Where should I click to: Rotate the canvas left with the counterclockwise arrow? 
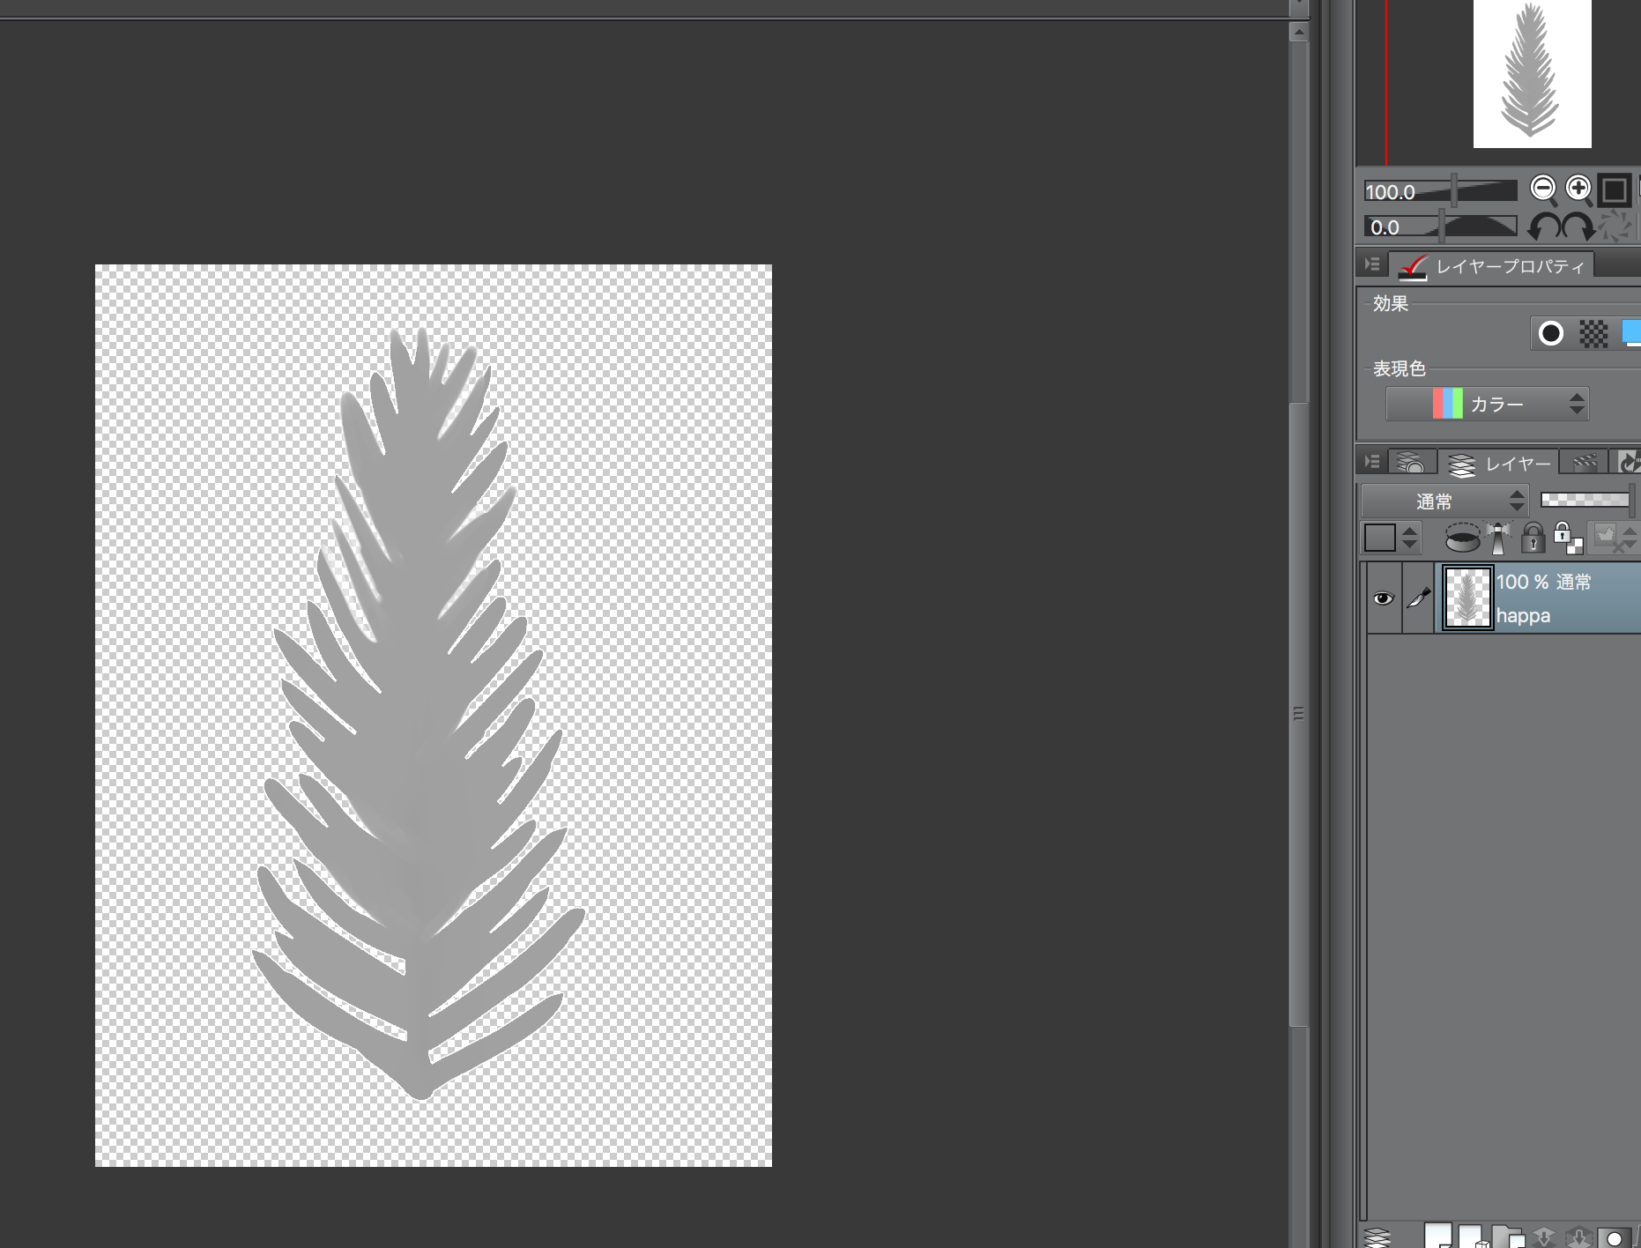coord(1543,227)
